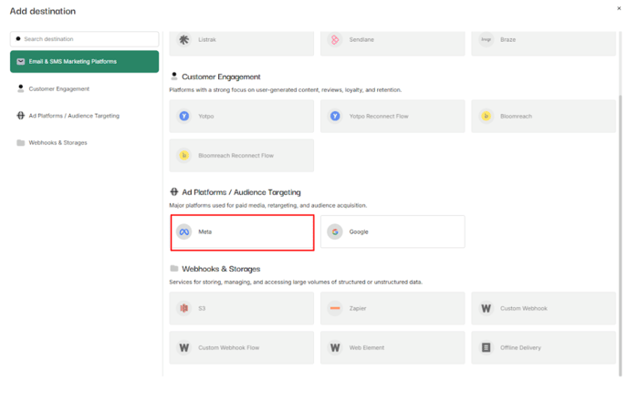Switch to Ad Platforms / Audience Targeting sidebar item

[73, 116]
